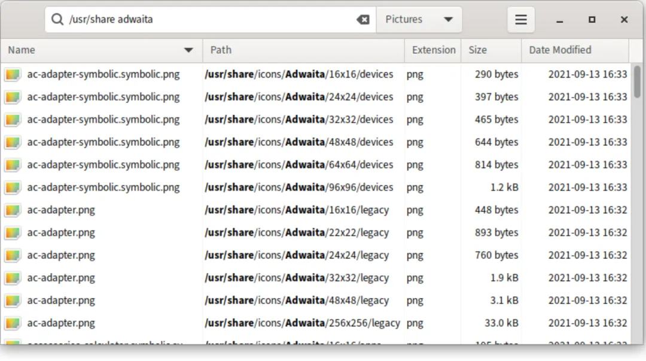Click image icon of 397 bytes ac-adapter-symbolic file

point(13,97)
